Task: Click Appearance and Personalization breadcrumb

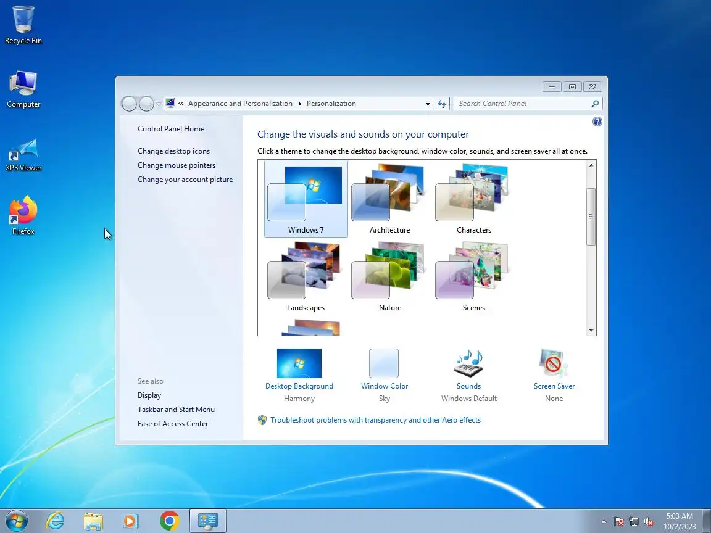Action: 240,104
